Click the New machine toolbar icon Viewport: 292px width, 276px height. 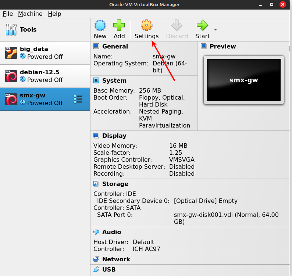100,26
